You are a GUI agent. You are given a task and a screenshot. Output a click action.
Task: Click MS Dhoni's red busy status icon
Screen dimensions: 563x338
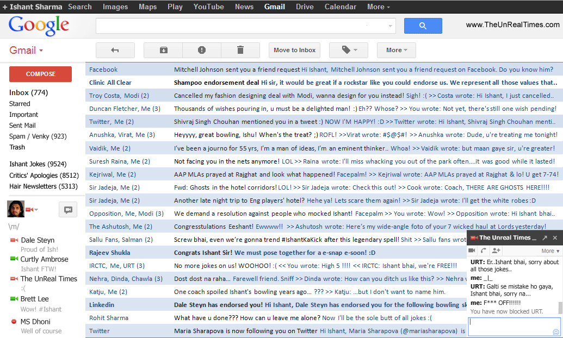tap(14, 322)
